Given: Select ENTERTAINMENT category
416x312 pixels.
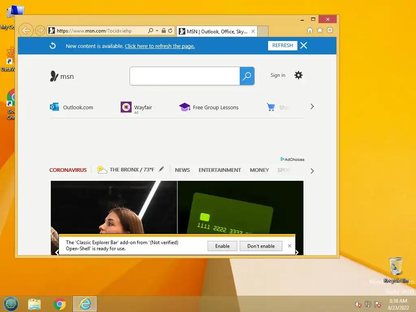Looking at the screenshot, I should (220, 170).
